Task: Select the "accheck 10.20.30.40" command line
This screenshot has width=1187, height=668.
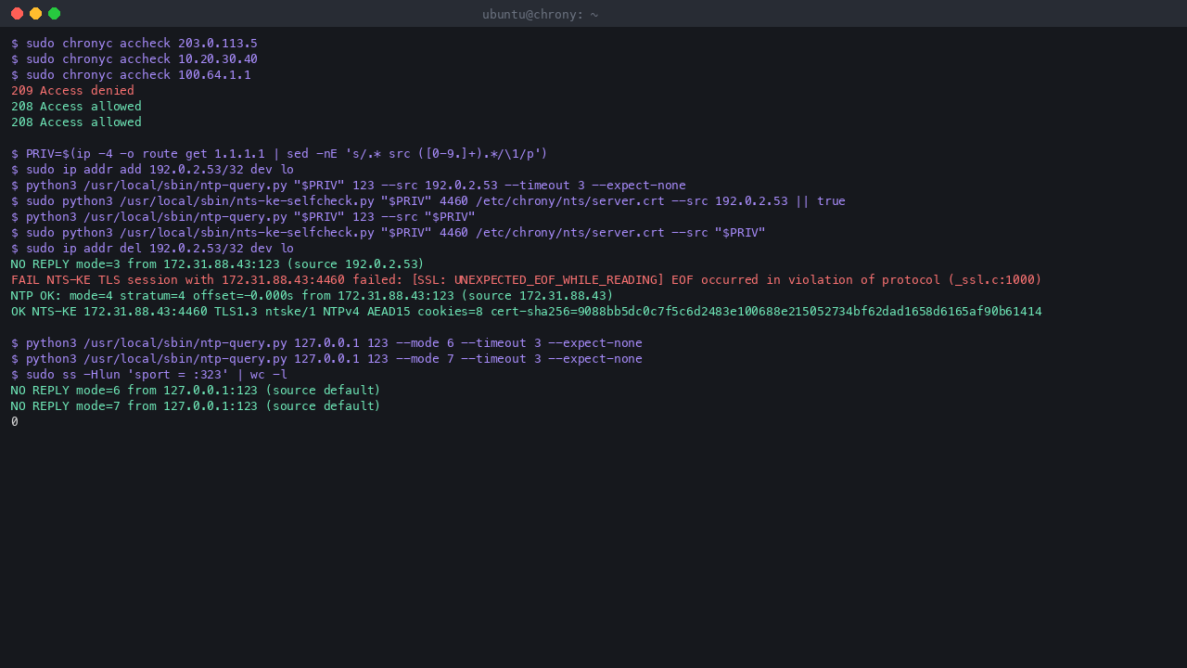Action: point(134,59)
